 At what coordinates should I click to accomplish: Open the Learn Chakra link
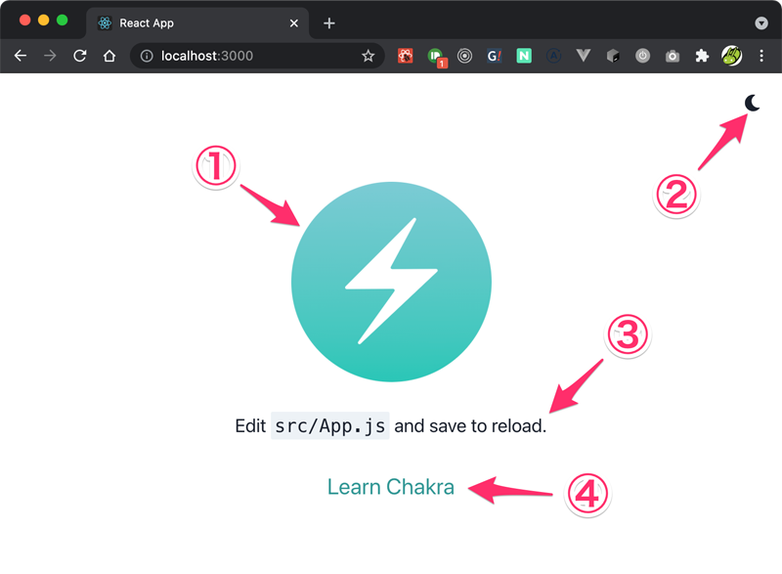[x=390, y=487]
